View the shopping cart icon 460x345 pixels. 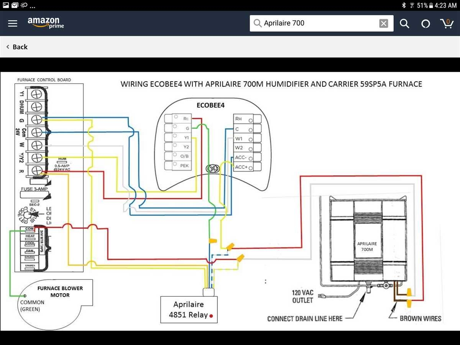pyautogui.click(x=447, y=23)
